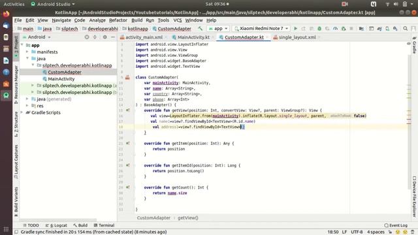Viewport: 418px width, 235px height.
Task: Open AVD Manager phone icon
Action: click(x=387, y=29)
